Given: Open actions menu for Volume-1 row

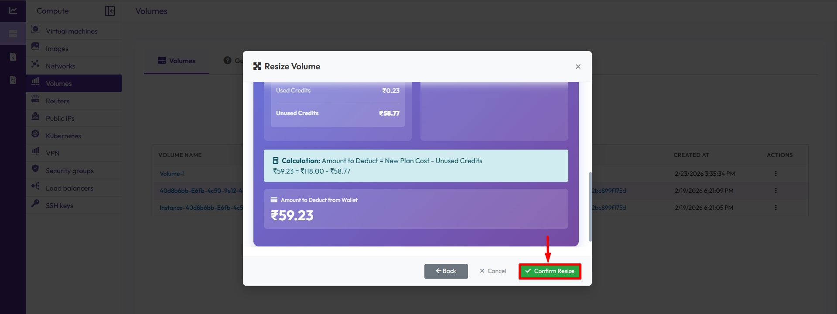Looking at the screenshot, I should coord(776,174).
